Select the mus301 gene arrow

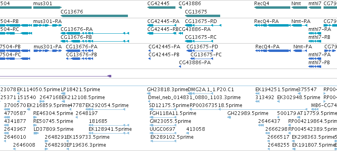(x=48, y=8)
